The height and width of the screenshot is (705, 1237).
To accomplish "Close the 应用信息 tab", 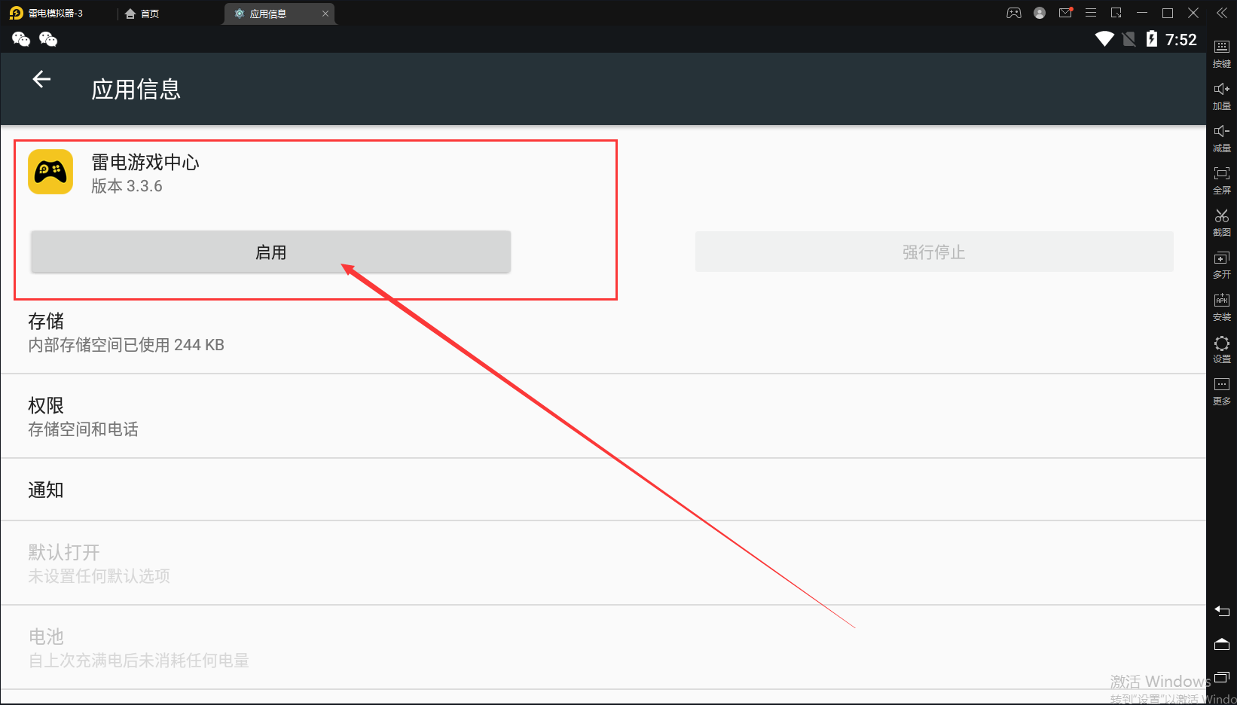I will (325, 14).
